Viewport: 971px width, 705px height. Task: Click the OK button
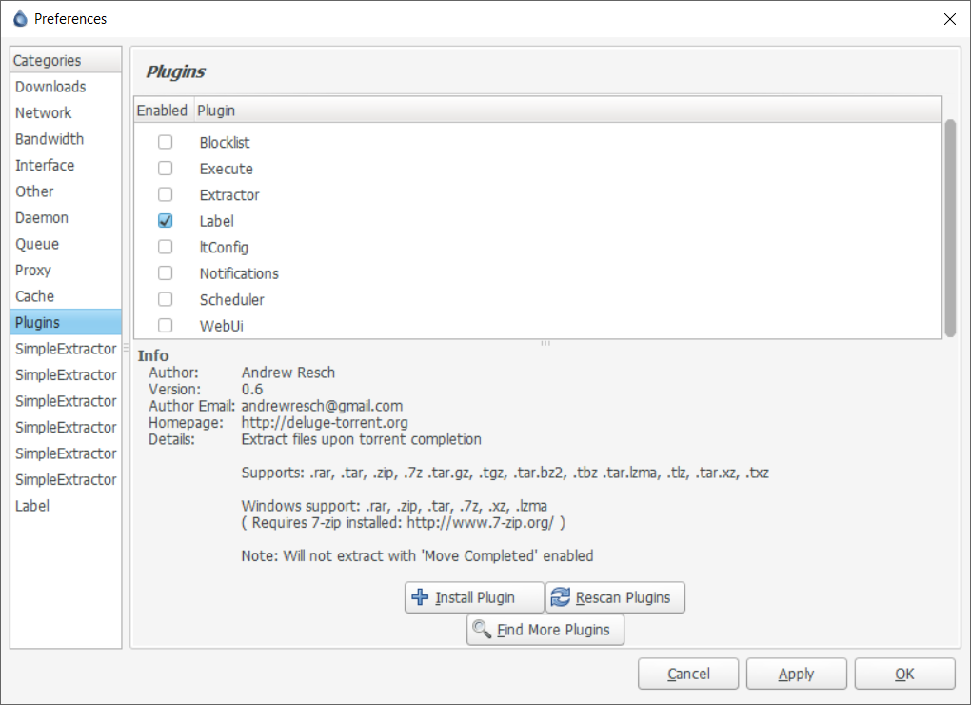(904, 674)
